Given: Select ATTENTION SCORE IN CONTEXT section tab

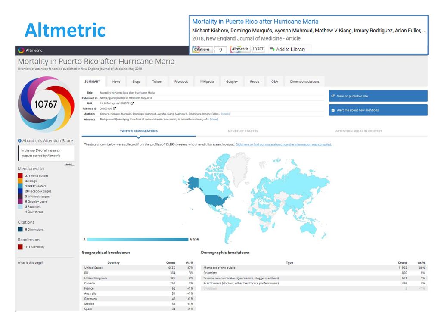Looking at the screenshot, I should [359, 131].
